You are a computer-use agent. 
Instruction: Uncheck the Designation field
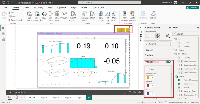click(179, 84)
